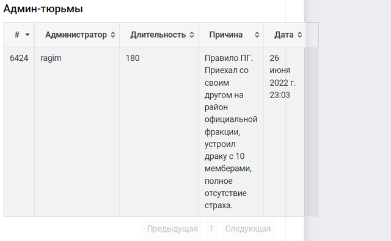Click the # column header
Viewport: 391px width, 241px height.
pyautogui.click(x=19, y=35)
